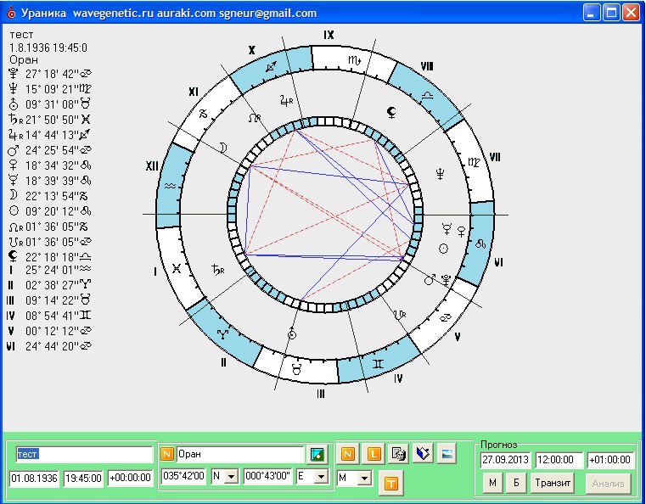Image resolution: width=646 pixels, height=504 pixels.
Task: Click the orange T button
Action: tap(391, 483)
